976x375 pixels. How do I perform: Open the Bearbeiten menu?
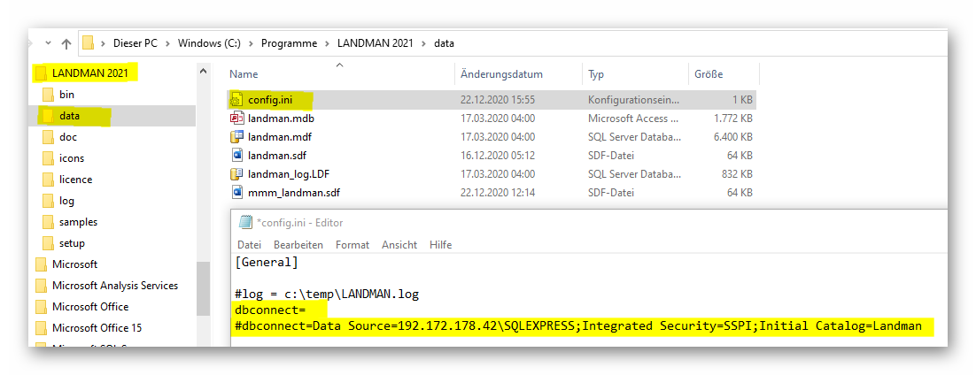coord(298,244)
